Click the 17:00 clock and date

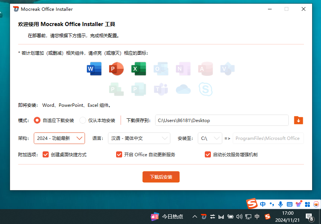click(x=288, y=217)
